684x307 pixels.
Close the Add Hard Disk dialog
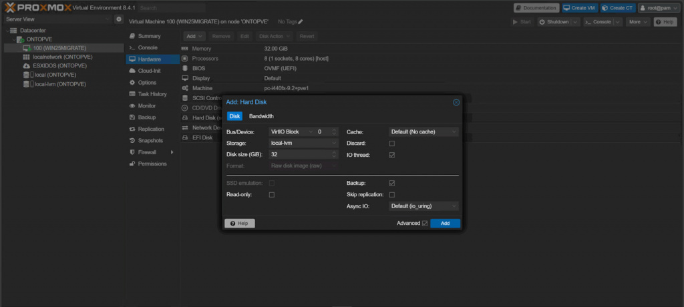(x=456, y=102)
